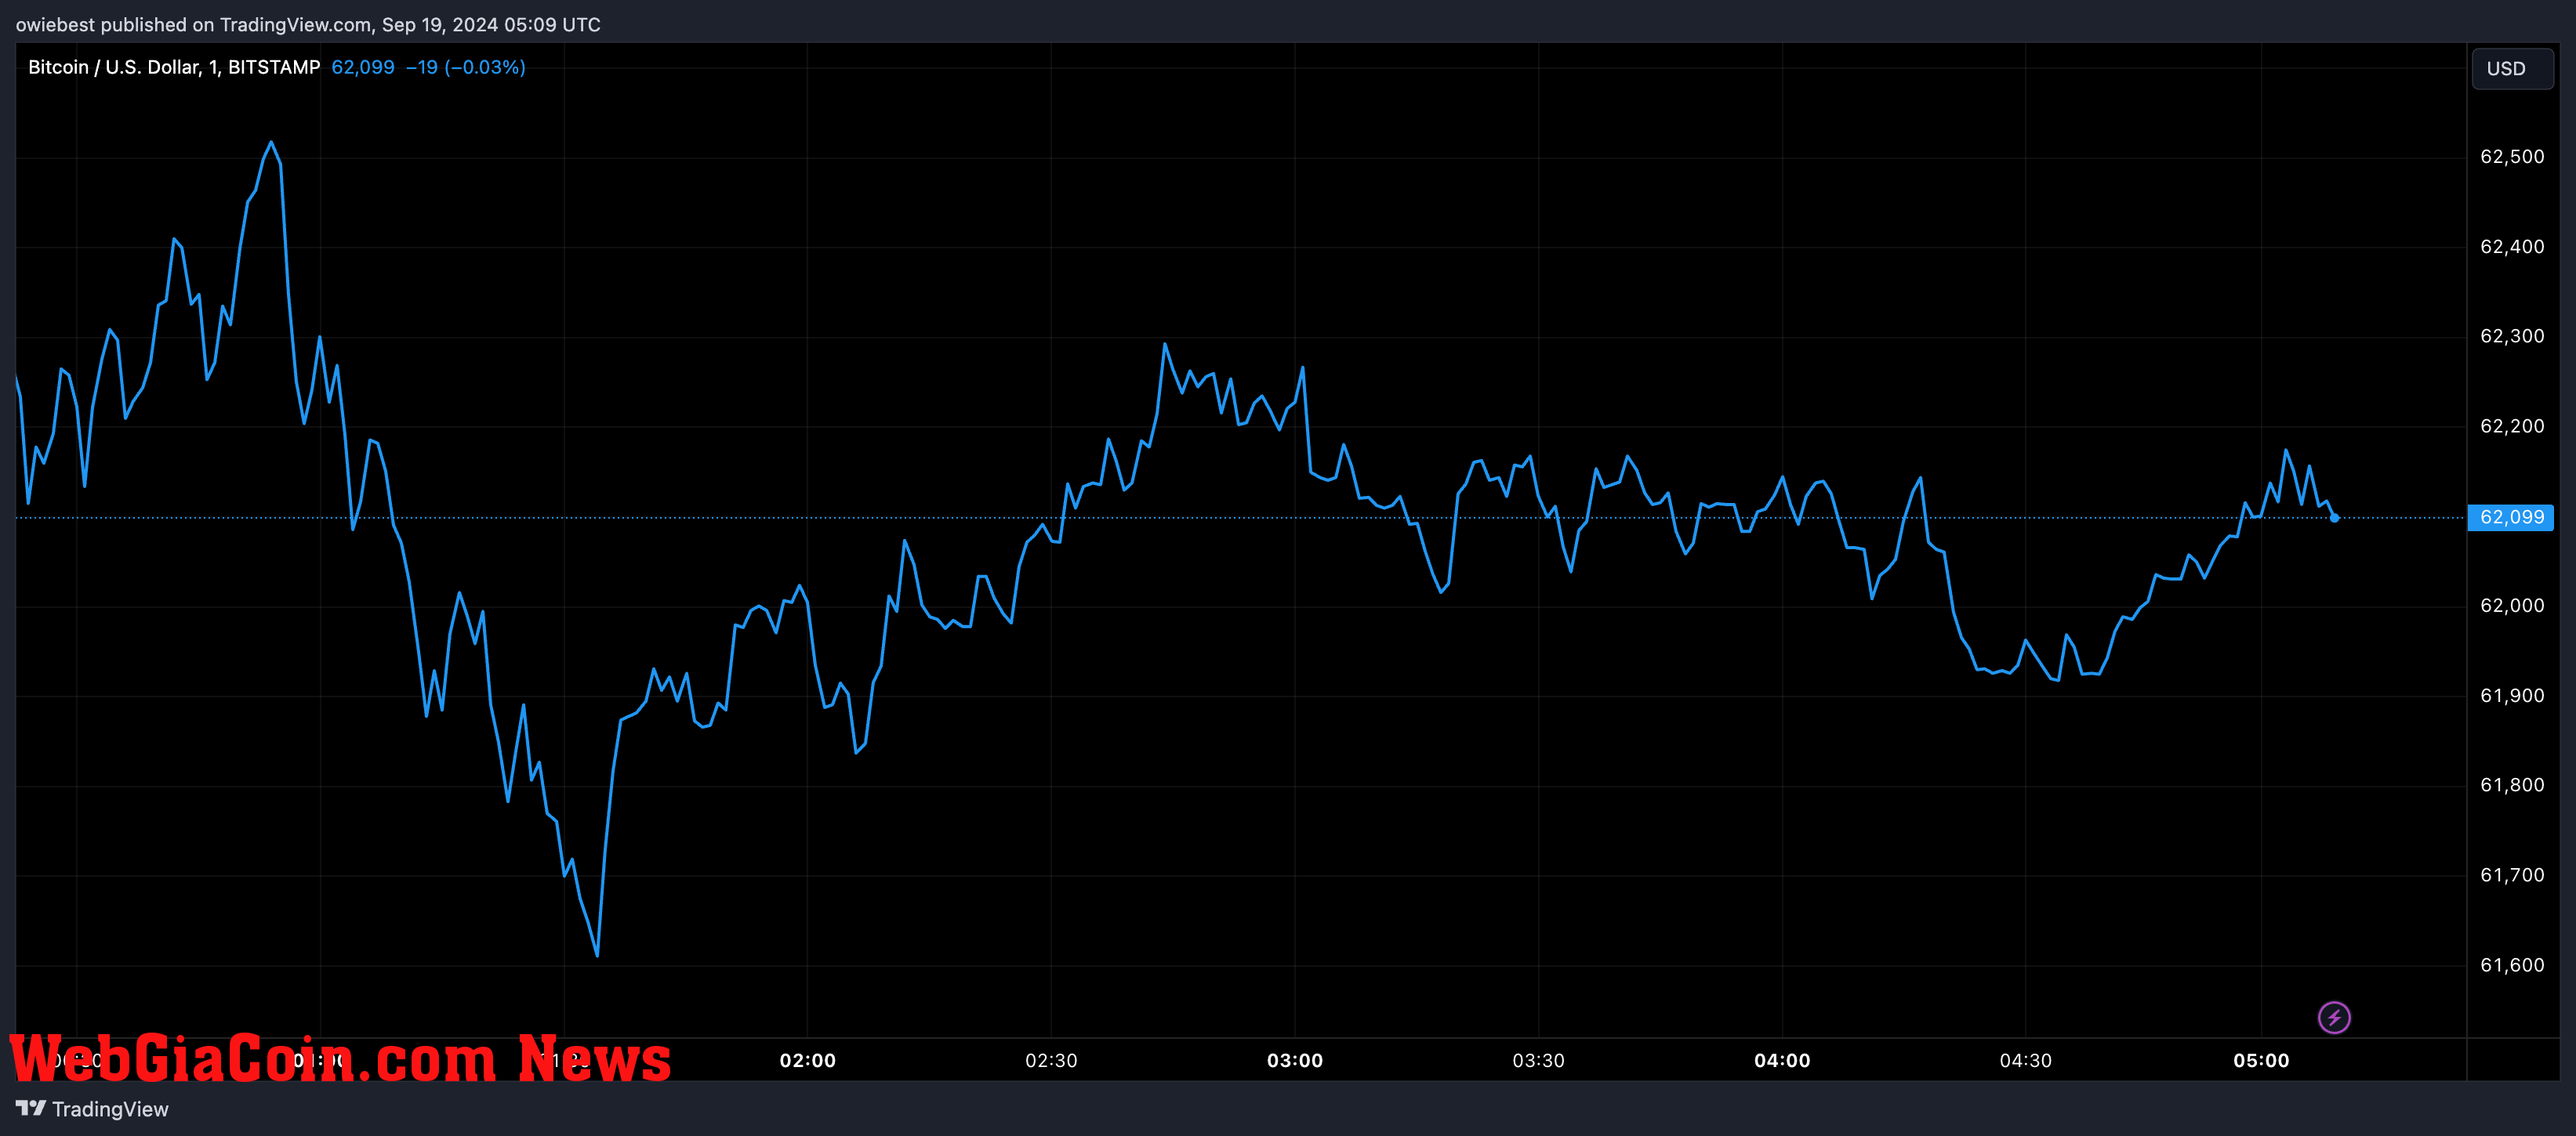Click the 03:00 time axis label
The width and height of the screenshot is (2576, 1136).
tap(1295, 1060)
